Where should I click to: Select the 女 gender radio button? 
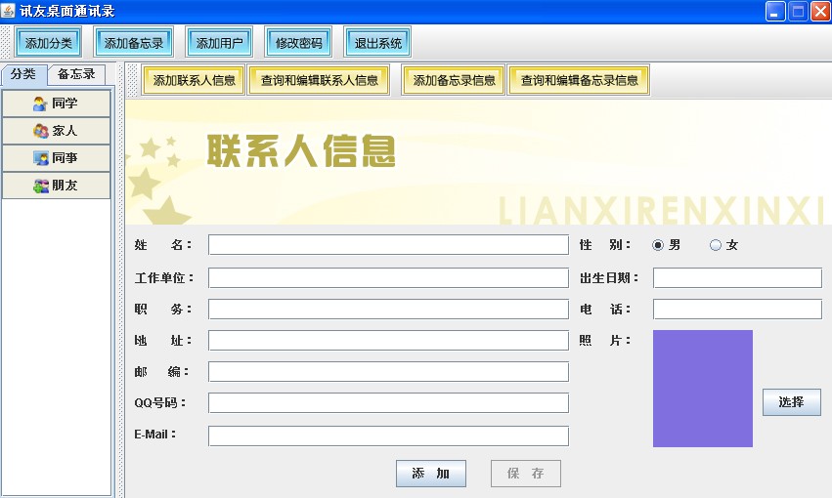tap(716, 245)
